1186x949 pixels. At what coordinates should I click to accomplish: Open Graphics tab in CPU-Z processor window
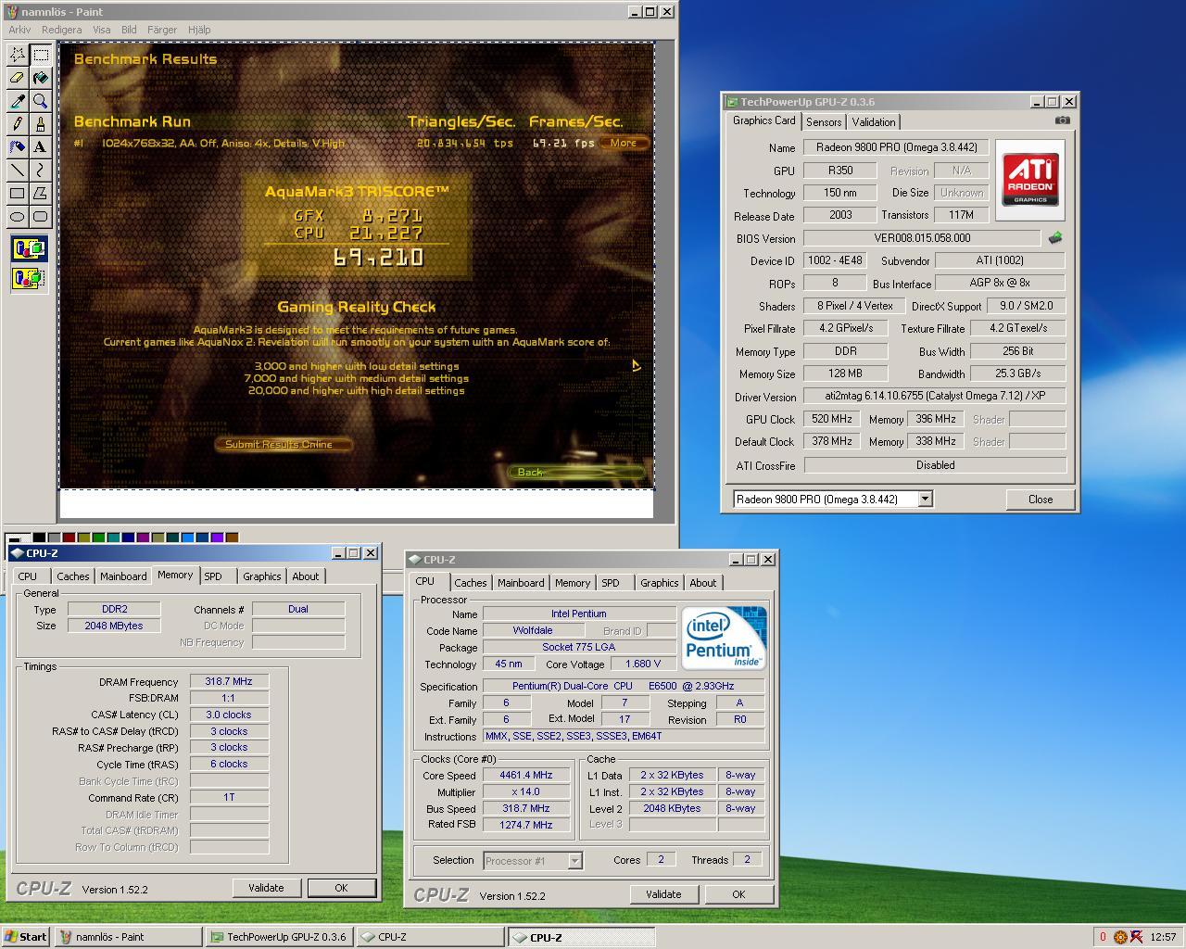(659, 583)
